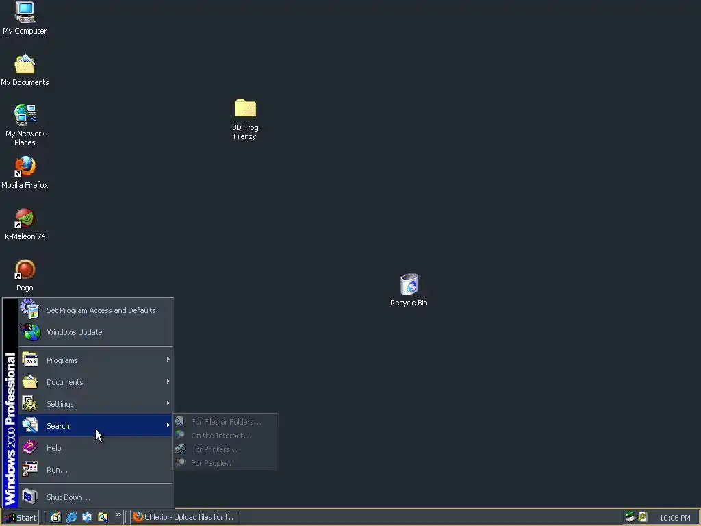Click the folder-magnifier quick launch icon

[x=103, y=517]
